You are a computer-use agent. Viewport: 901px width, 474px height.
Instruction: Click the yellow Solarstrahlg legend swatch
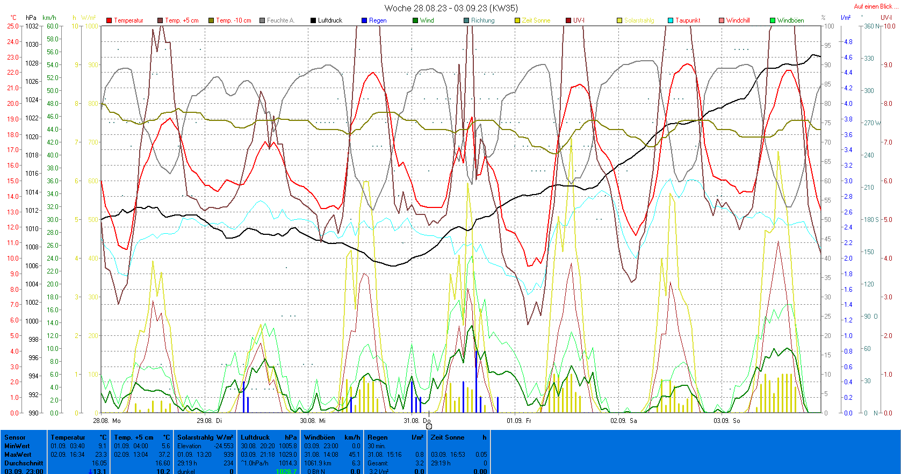pyautogui.click(x=619, y=20)
